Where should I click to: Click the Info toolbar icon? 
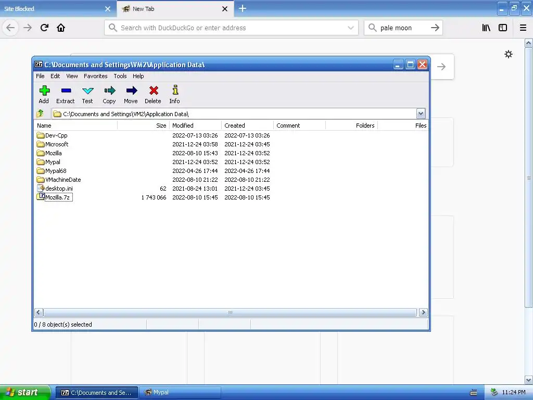tap(175, 90)
